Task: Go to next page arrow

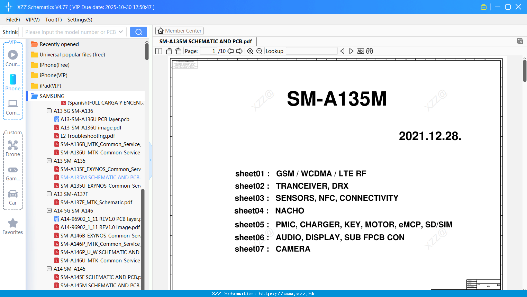Action: click(239, 51)
